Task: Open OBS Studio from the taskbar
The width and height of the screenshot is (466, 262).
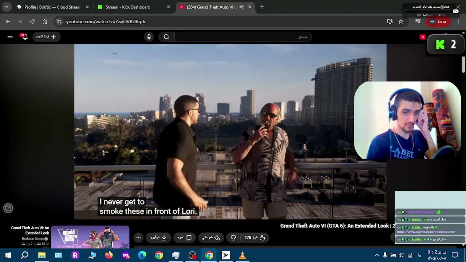Action: click(192, 255)
